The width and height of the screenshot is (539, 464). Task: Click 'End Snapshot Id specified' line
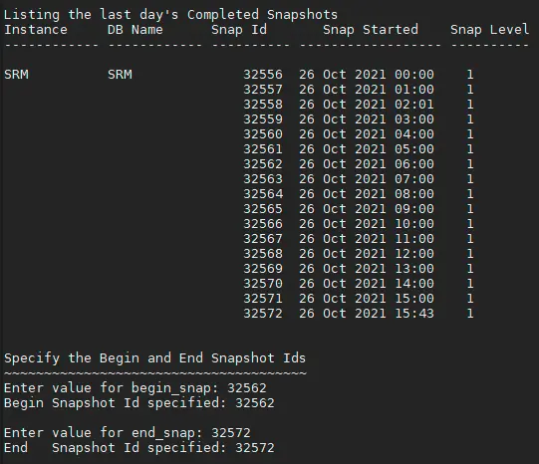pos(139,448)
